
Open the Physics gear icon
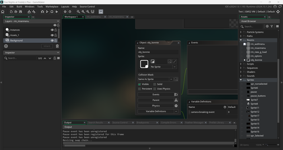pyautogui.click(x=176, y=106)
